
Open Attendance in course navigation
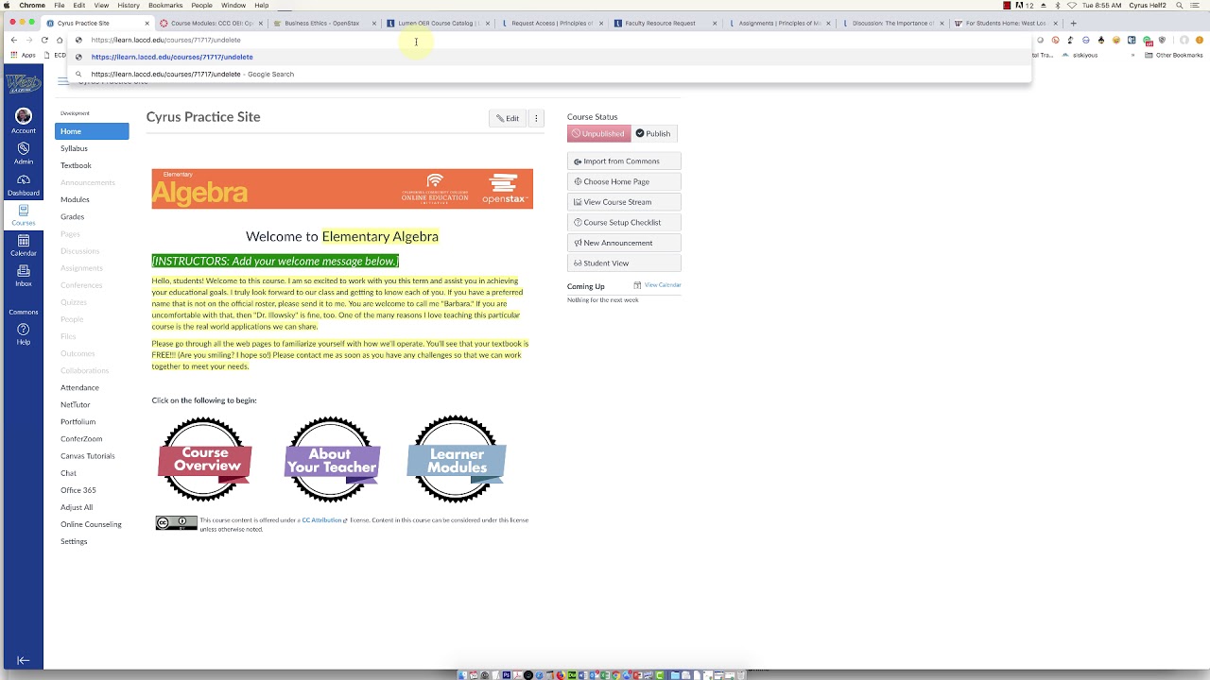point(79,387)
